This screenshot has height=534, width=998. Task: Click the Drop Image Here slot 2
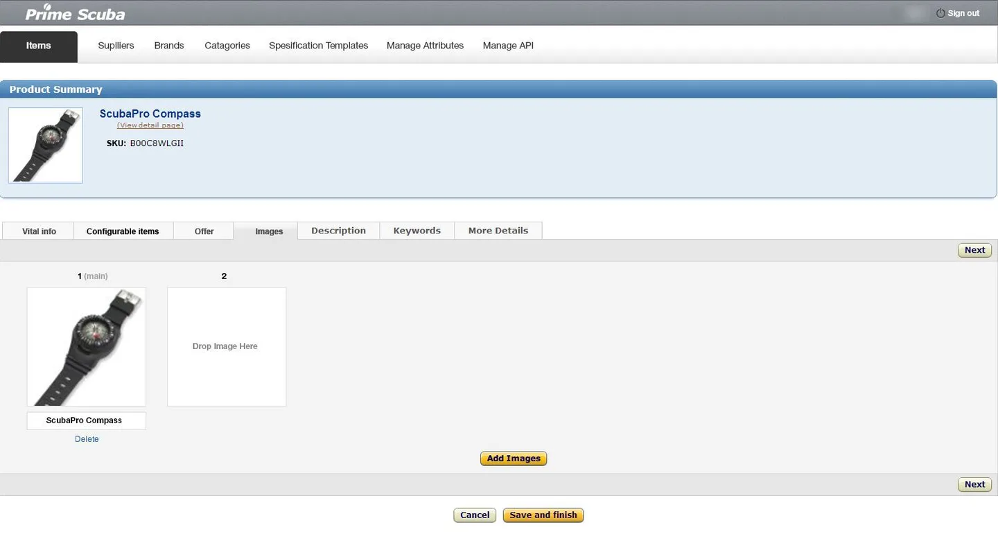pyautogui.click(x=227, y=346)
